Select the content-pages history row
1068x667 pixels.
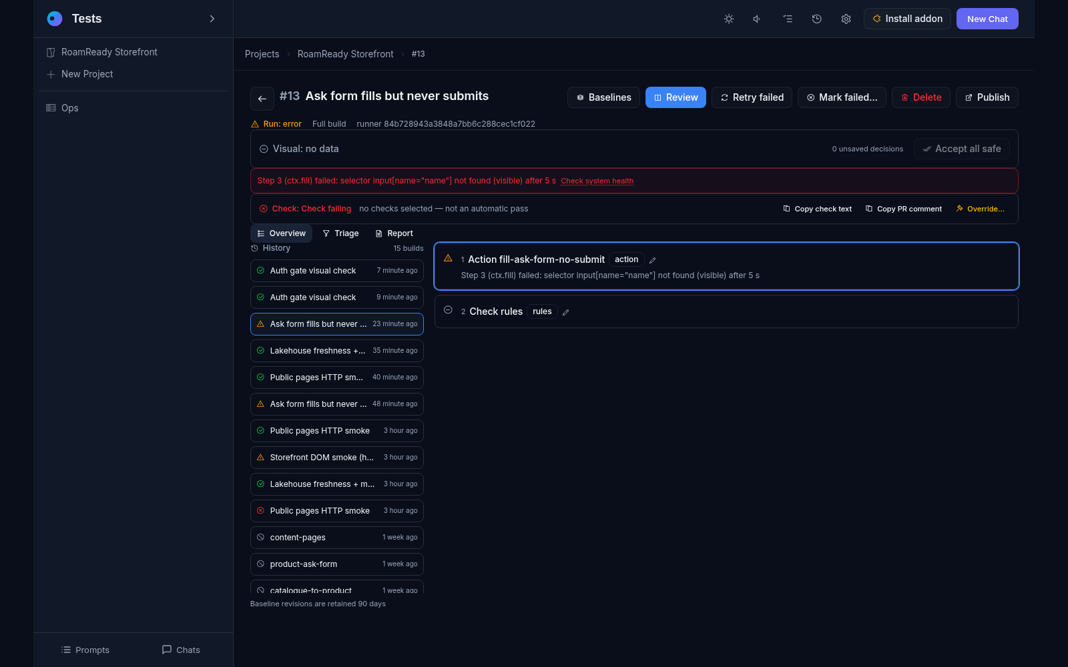pos(337,538)
